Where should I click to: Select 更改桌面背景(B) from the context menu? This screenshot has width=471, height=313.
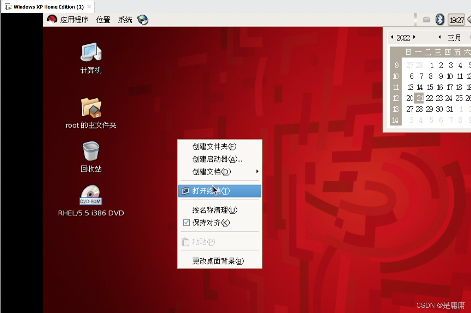click(220, 261)
